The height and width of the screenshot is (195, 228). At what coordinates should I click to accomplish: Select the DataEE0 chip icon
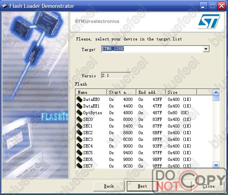click(80, 99)
